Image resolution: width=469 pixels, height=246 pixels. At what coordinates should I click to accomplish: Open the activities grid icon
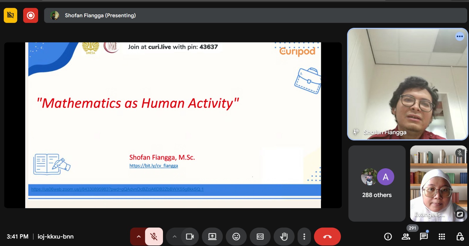pos(442,236)
